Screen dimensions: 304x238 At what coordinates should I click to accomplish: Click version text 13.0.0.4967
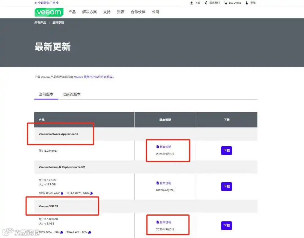point(50,151)
